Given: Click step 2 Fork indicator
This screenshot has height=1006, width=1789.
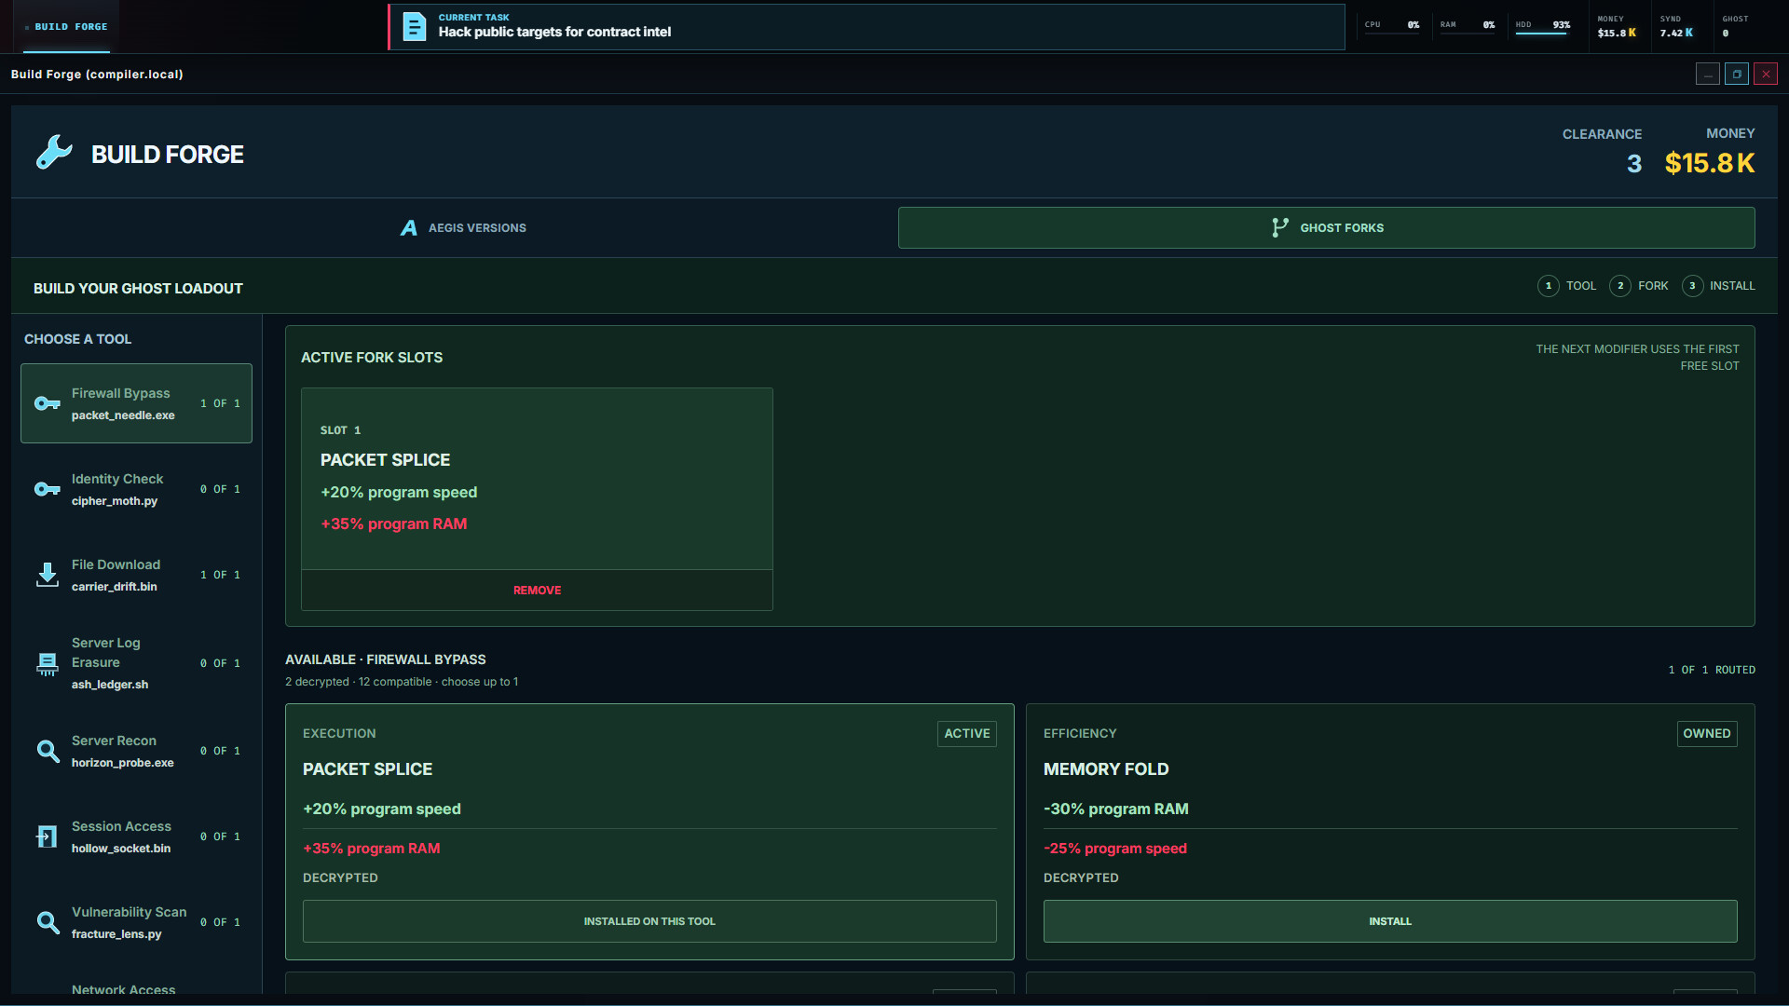Looking at the screenshot, I should 1639,286.
